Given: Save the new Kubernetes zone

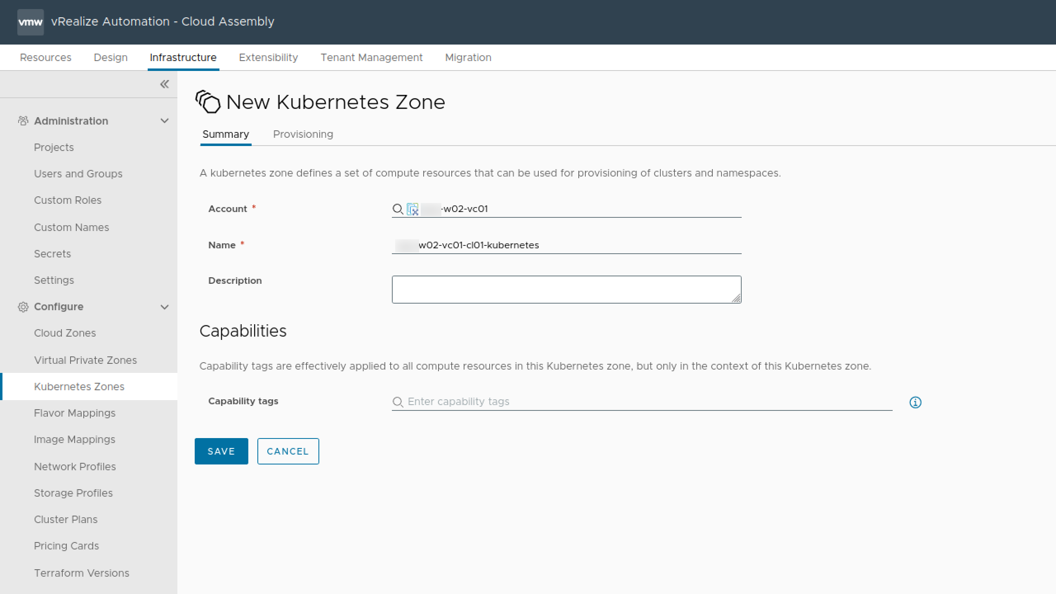Looking at the screenshot, I should (x=222, y=451).
